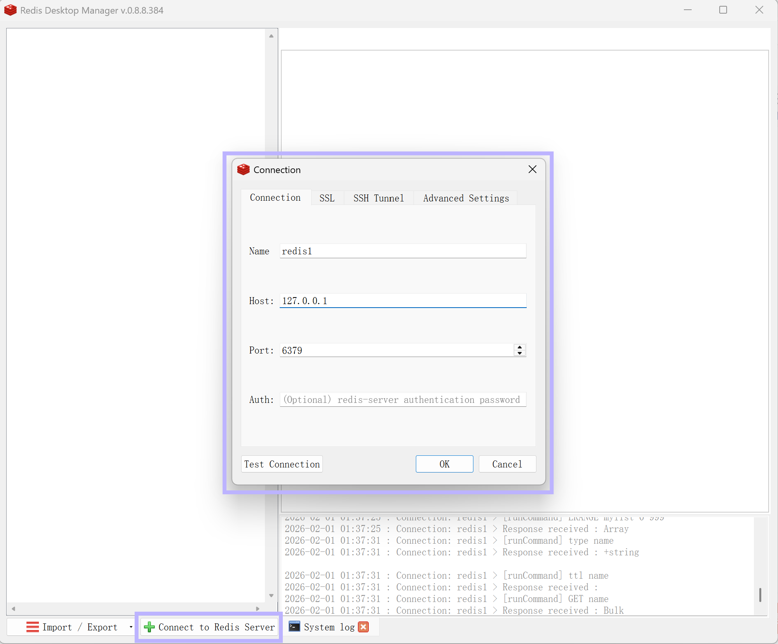This screenshot has height=644, width=778.
Task: Confirm the dialog with OK
Action: pyautogui.click(x=445, y=464)
